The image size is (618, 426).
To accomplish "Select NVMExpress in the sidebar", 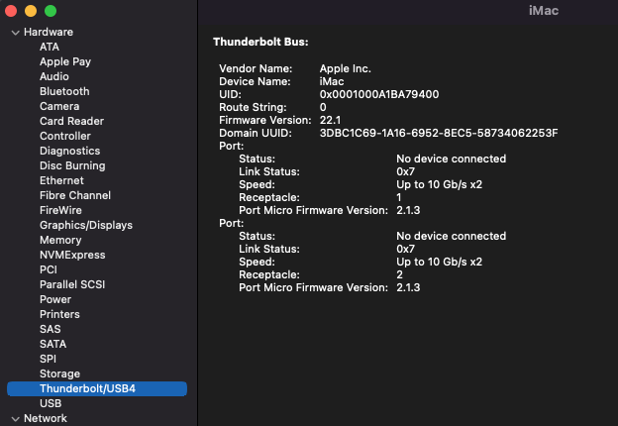I will (x=72, y=255).
